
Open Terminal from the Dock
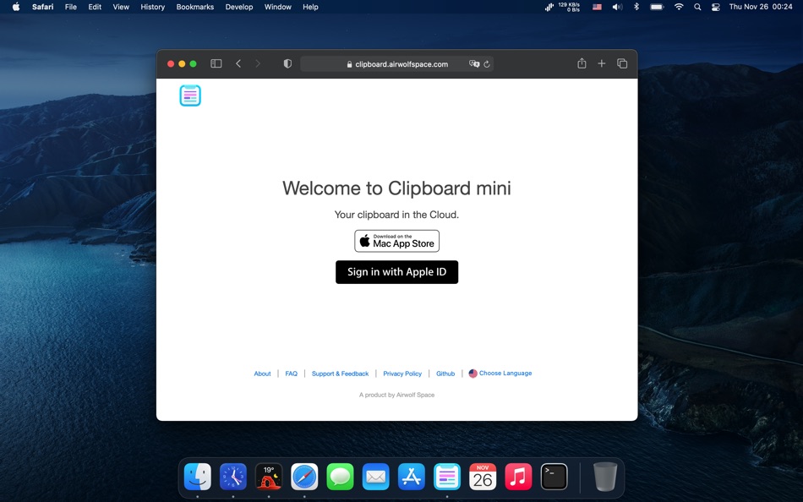[554, 477]
